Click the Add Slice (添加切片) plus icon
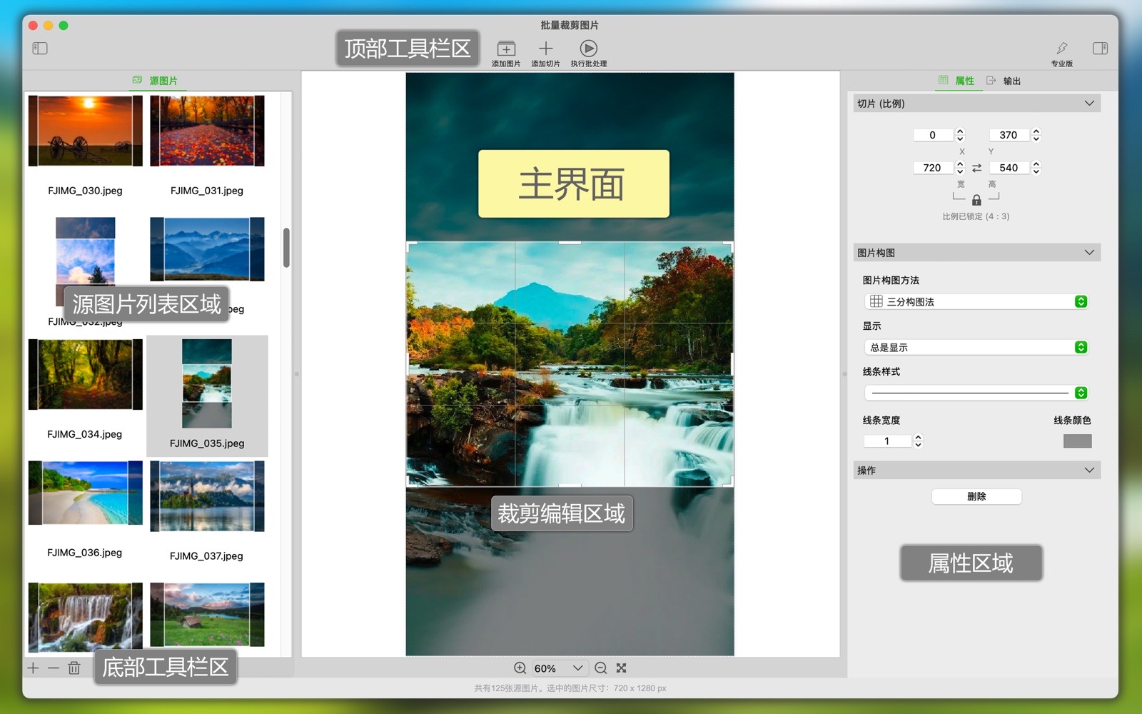1142x714 pixels. (545, 49)
